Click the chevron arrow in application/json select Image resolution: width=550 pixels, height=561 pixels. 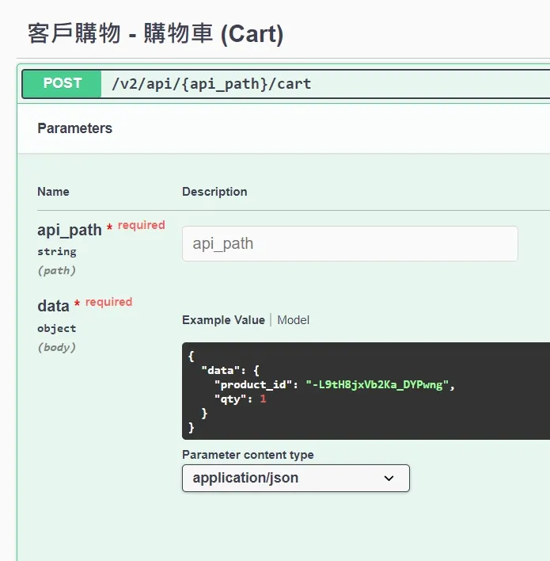point(389,478)
